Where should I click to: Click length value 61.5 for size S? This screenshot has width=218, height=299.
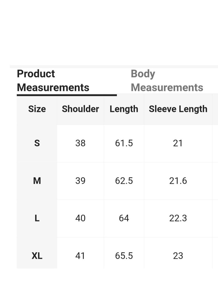124,143
